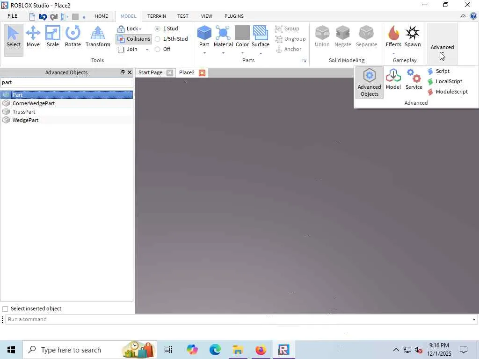Choose the Move tool
This screenshot has width=479, height=359.
[x=33, y=36]
